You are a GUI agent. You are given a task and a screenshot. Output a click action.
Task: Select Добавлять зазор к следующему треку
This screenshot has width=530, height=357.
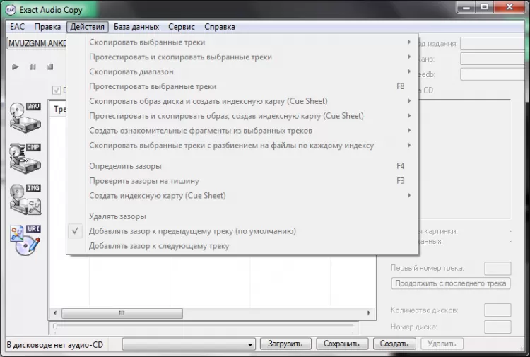pos(242,246)
